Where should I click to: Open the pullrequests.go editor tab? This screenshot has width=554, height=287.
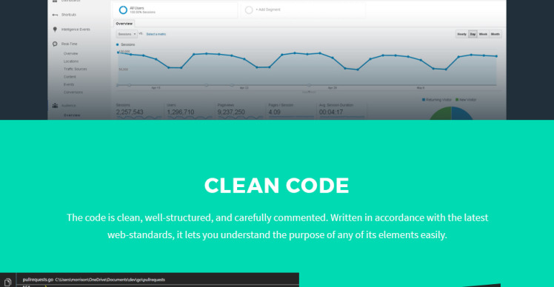click(x=38, y=280)
